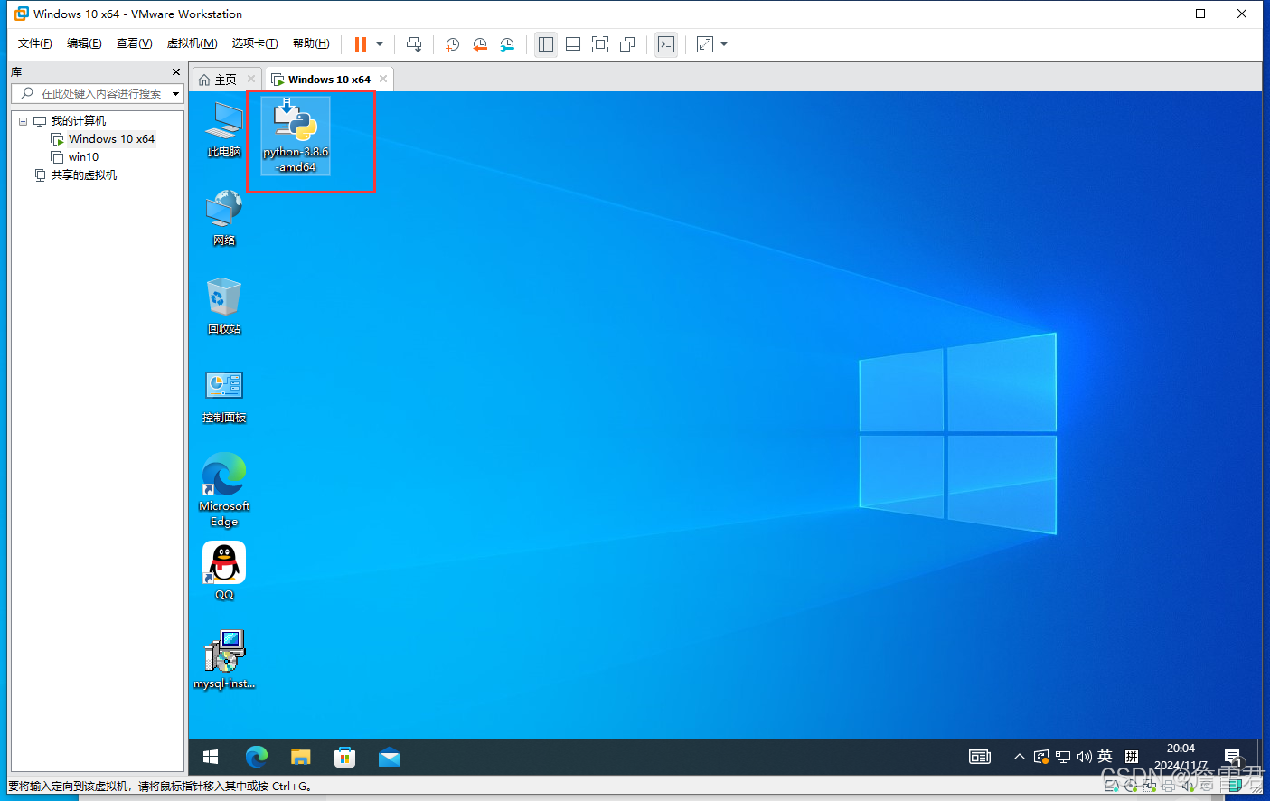Select the 网络 desktop icon
The width and height of the screenshot is (1270, 801).
point(224,218)
